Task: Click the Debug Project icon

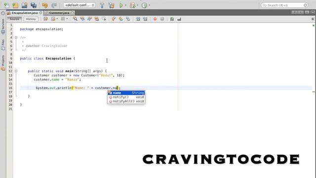Action: tap(132, 5)
